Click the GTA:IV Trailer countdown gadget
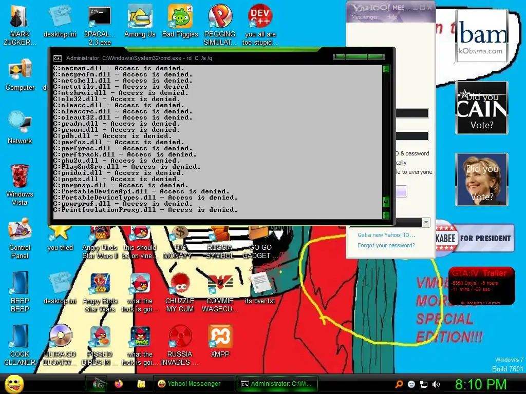The width and height of the screenshot is (526, 394). [x=481, y=286]
